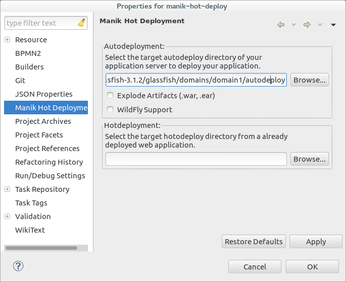Expand the Resource tree node
This screenshot has height=282, width=346.
click(7, 40)
